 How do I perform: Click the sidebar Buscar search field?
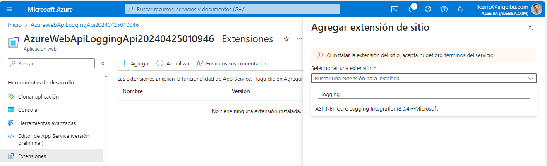tap(51, 63)
